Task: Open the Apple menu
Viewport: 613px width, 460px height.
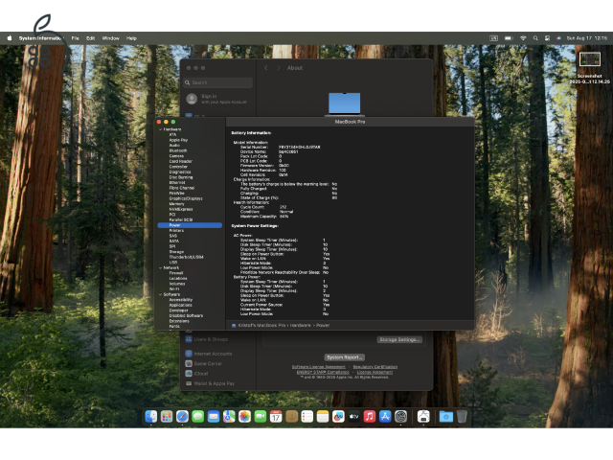Action: (x=10, y=38)
